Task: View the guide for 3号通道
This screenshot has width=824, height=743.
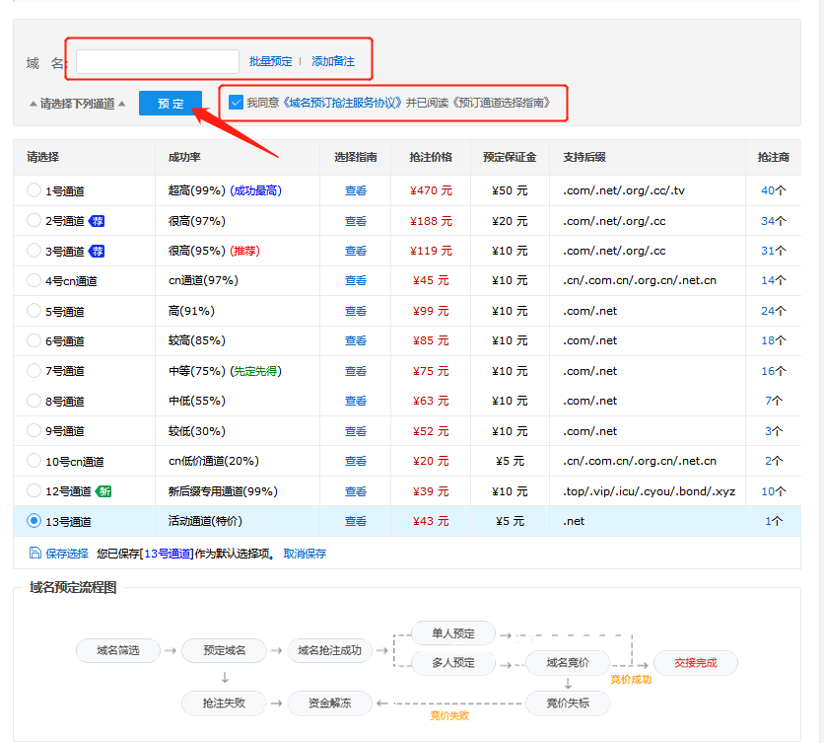Action: coord(355,251)
